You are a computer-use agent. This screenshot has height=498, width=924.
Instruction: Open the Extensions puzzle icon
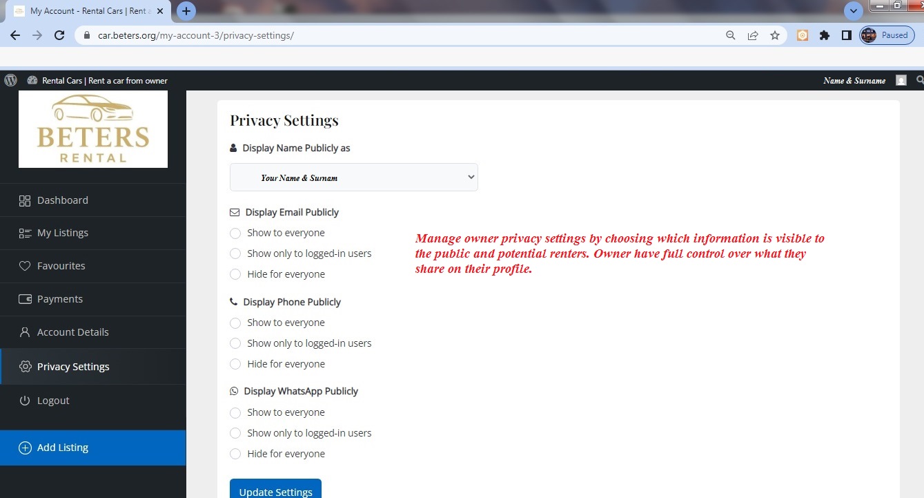(825, 35)
